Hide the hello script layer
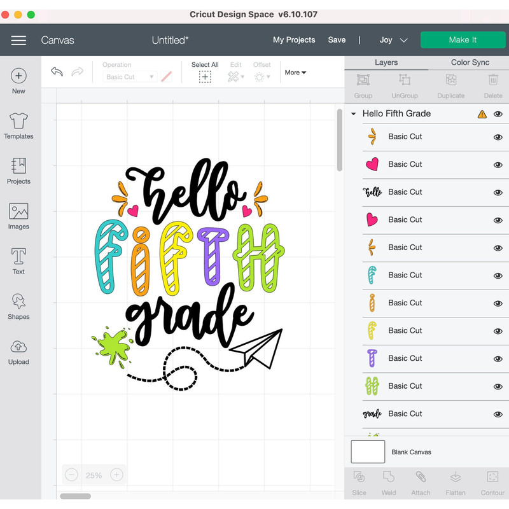 497,192
